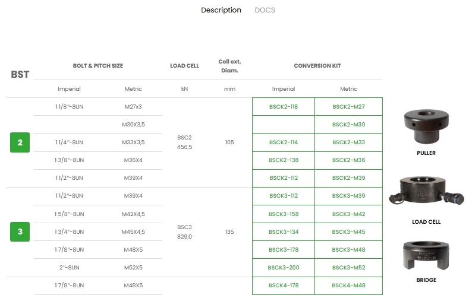472x295 pixels.
Task: Click the green BST 2 badge
Action: 20,142
